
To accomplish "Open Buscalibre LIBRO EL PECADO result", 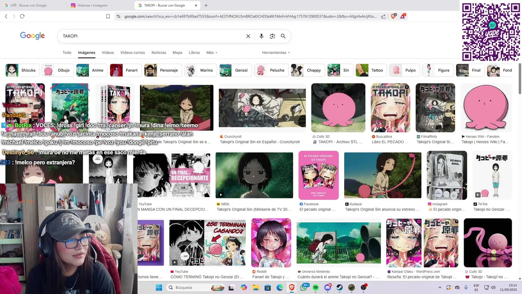I will pos(390,142).
